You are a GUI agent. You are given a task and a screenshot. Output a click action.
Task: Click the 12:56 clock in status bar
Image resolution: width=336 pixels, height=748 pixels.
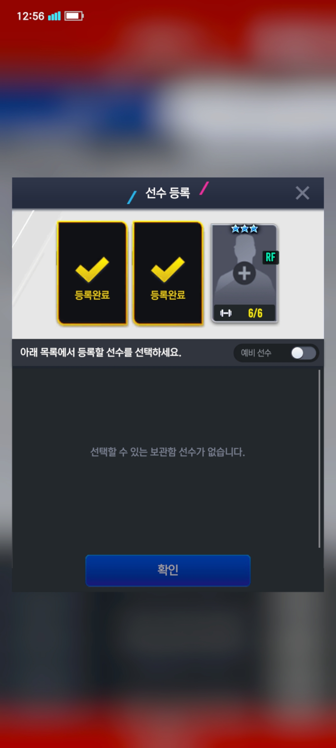(30, 16)
